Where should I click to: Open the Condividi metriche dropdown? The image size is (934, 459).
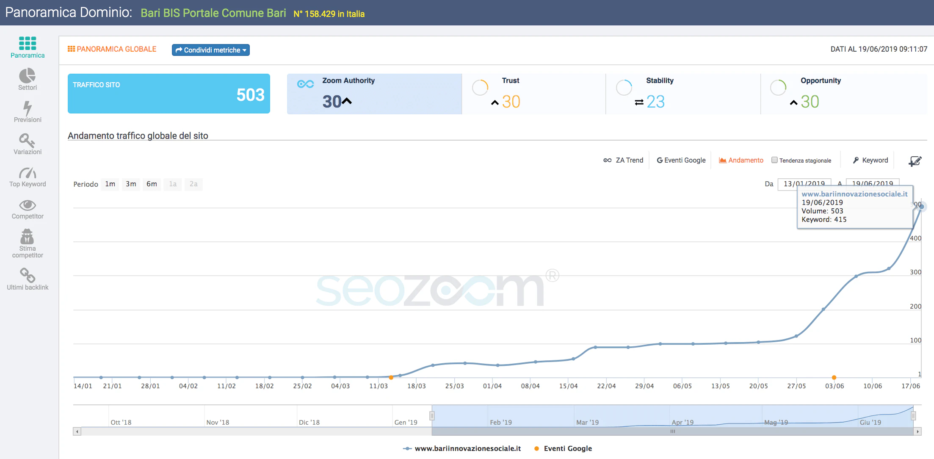[x=210, y=50]
